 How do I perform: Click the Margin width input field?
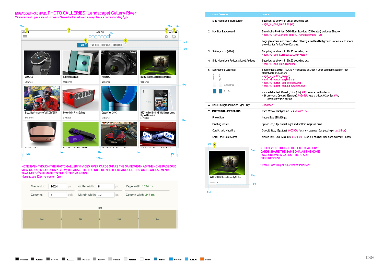[105, 195]
